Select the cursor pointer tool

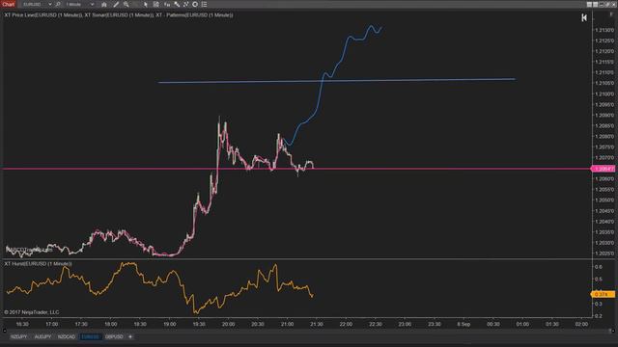pyautogui.click(x=146, y=4)
